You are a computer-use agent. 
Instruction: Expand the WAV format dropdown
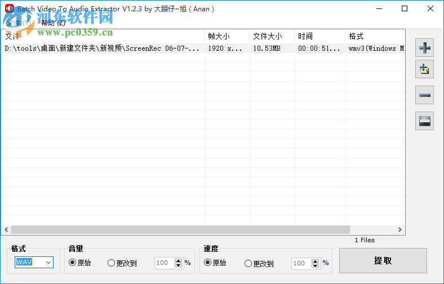48,262
